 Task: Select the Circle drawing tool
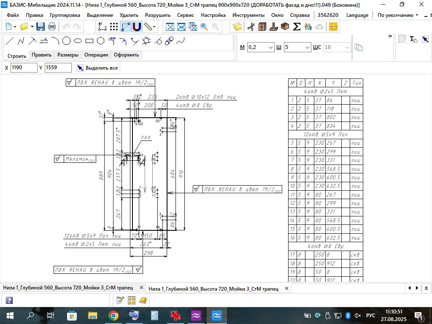[66, 41]
